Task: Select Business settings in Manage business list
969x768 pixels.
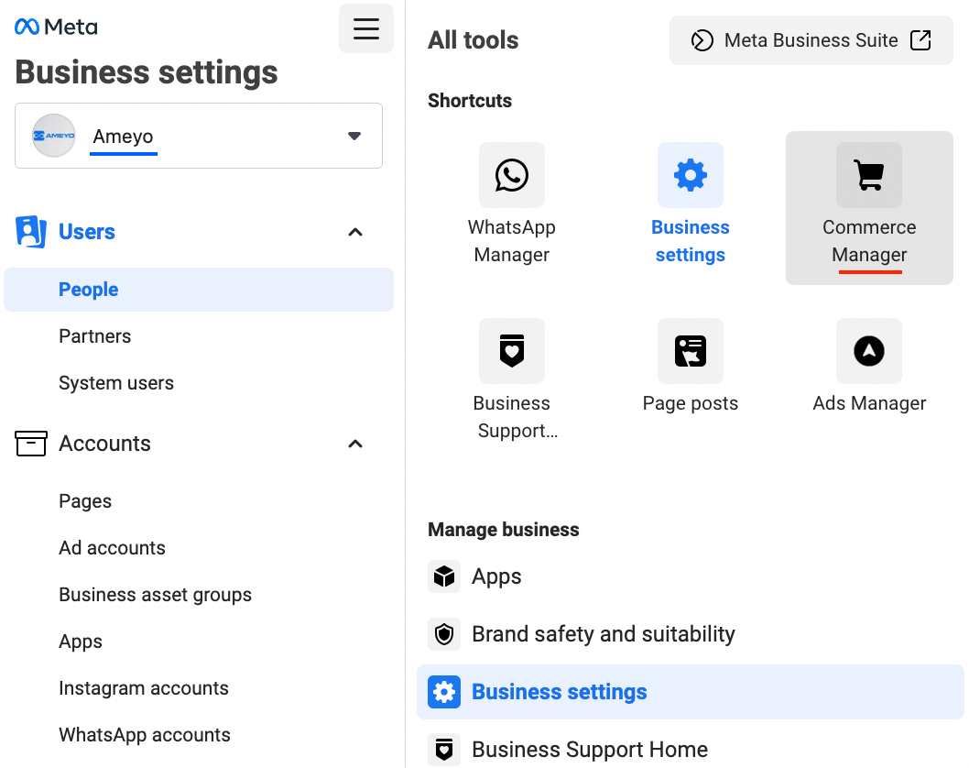Action: [x=691, y=692]
